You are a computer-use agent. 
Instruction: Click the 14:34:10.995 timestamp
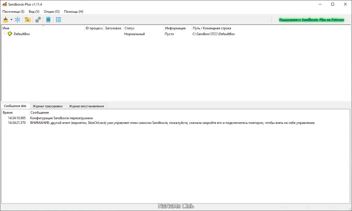click(17, 118)
